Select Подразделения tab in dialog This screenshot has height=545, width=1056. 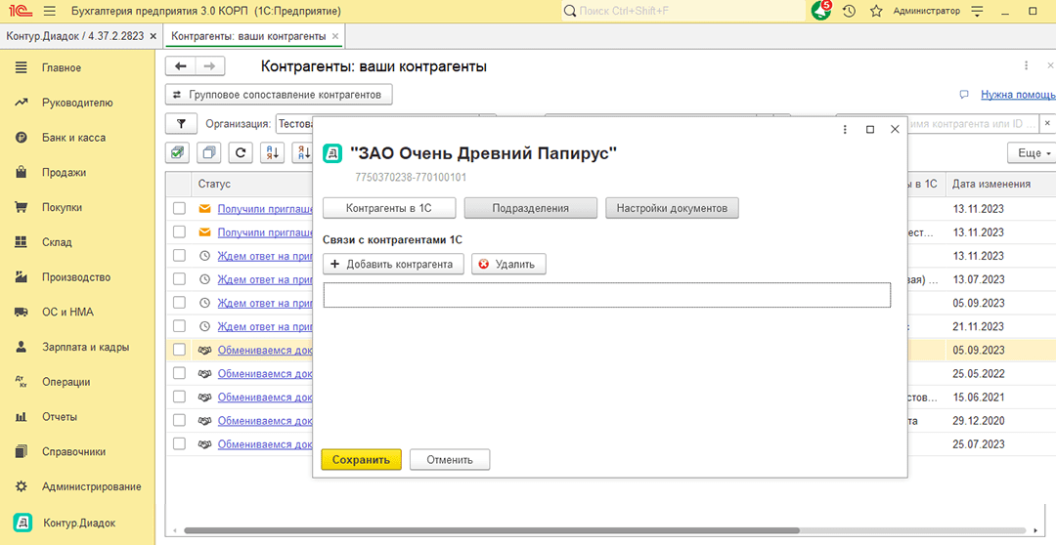click(531, 208)
